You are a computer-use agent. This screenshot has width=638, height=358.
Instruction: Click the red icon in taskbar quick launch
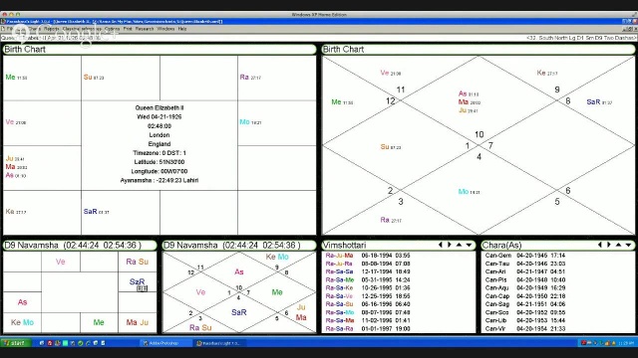coord(50,343)
